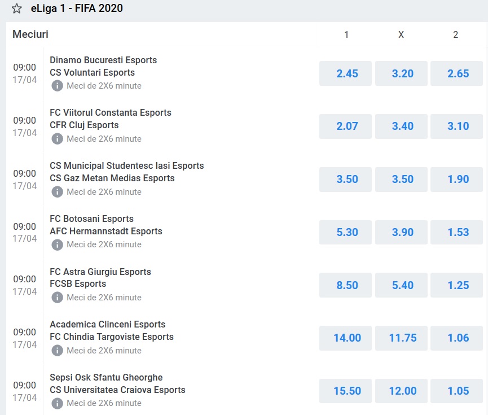This screenshot has width=488, height=415.
Task: Choose 15.50 odds for Sepsi Osk
Action: (x=346, y=391)
